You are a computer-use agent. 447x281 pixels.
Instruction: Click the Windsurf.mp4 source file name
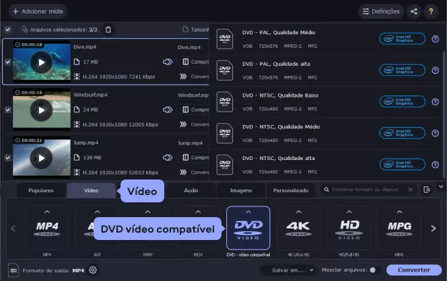90,95
